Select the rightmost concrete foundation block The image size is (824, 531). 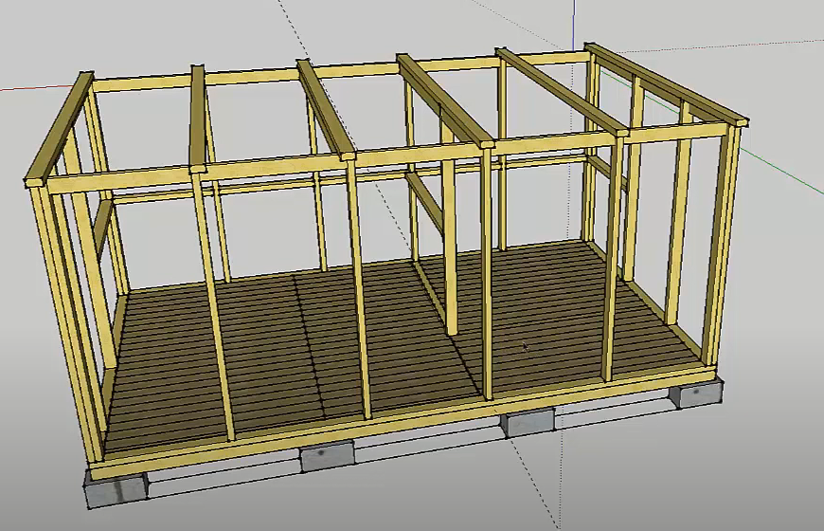[695, 396]
